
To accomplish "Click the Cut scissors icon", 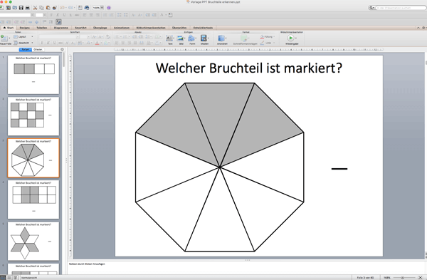I will tap(35, 8).
